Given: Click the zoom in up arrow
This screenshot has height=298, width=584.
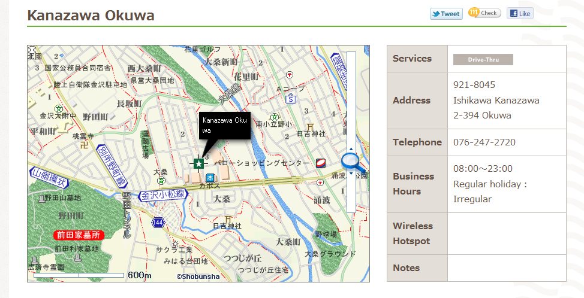Looking at the screenshot, I should [x=351, y=148].
